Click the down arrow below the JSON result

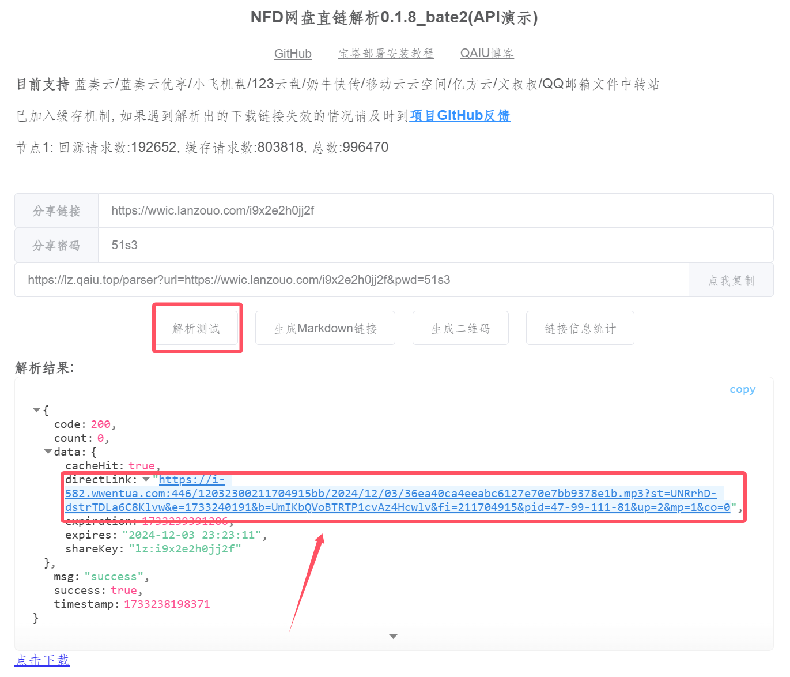point(393,636)
